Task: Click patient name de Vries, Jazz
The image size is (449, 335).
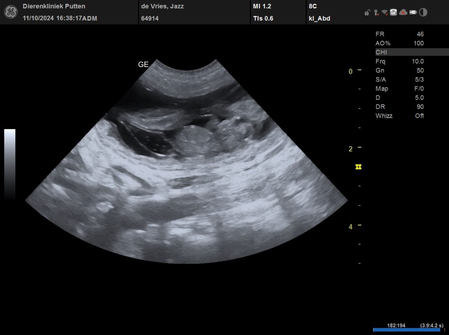Action: [162, 7]
